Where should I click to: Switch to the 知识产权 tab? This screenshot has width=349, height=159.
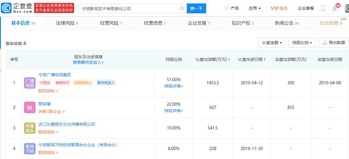(243, 23)
